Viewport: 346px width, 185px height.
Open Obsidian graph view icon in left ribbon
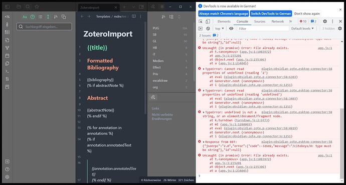(7, 47)
